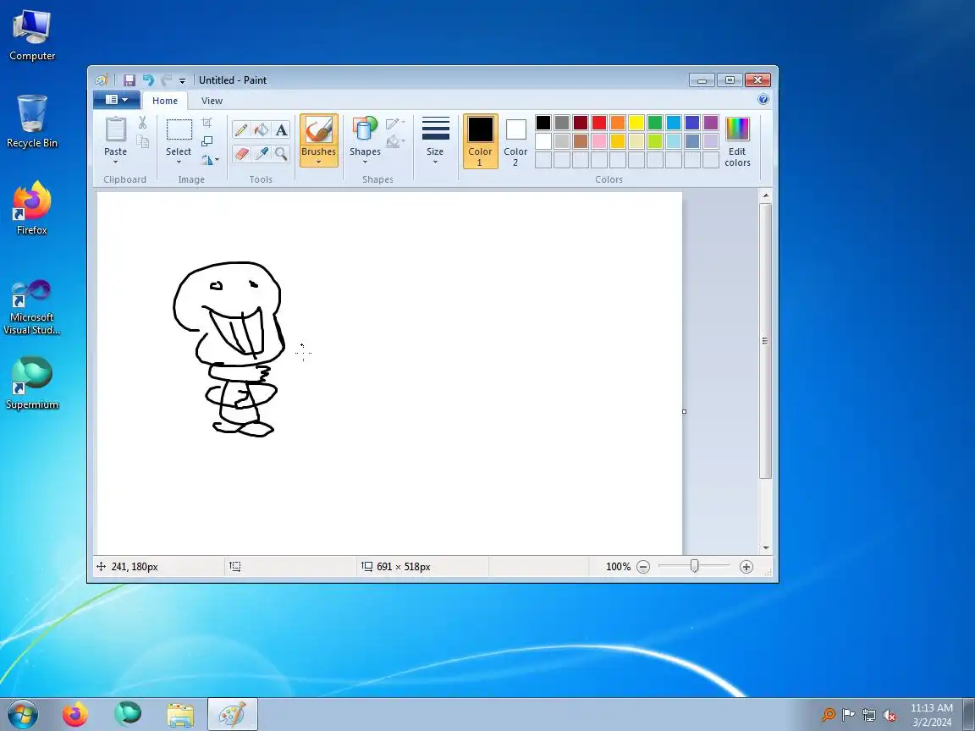This screenshot has width=975, height=731.
Task: Open the shape Fill dropdown
Action: pos(395,142)
